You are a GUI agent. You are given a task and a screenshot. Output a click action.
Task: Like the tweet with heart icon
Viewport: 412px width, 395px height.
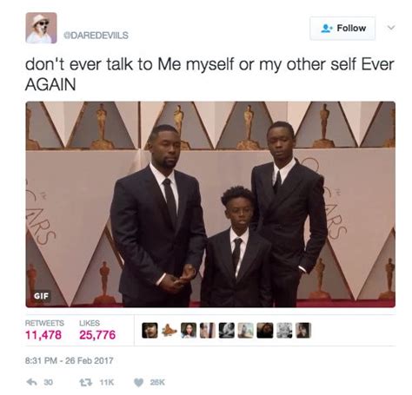coord(139,383)
